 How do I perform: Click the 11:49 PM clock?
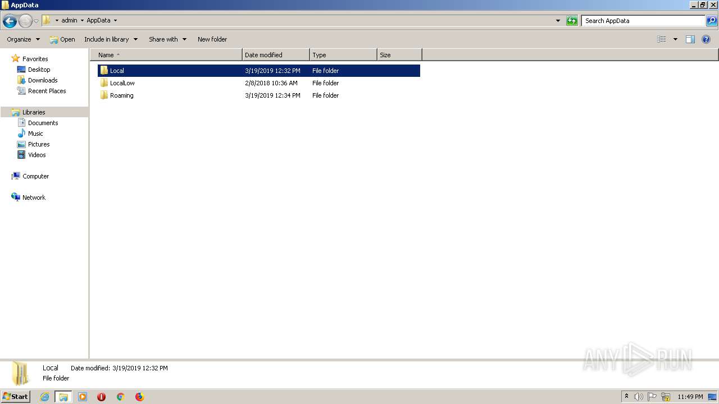click(x=690, y=397)
